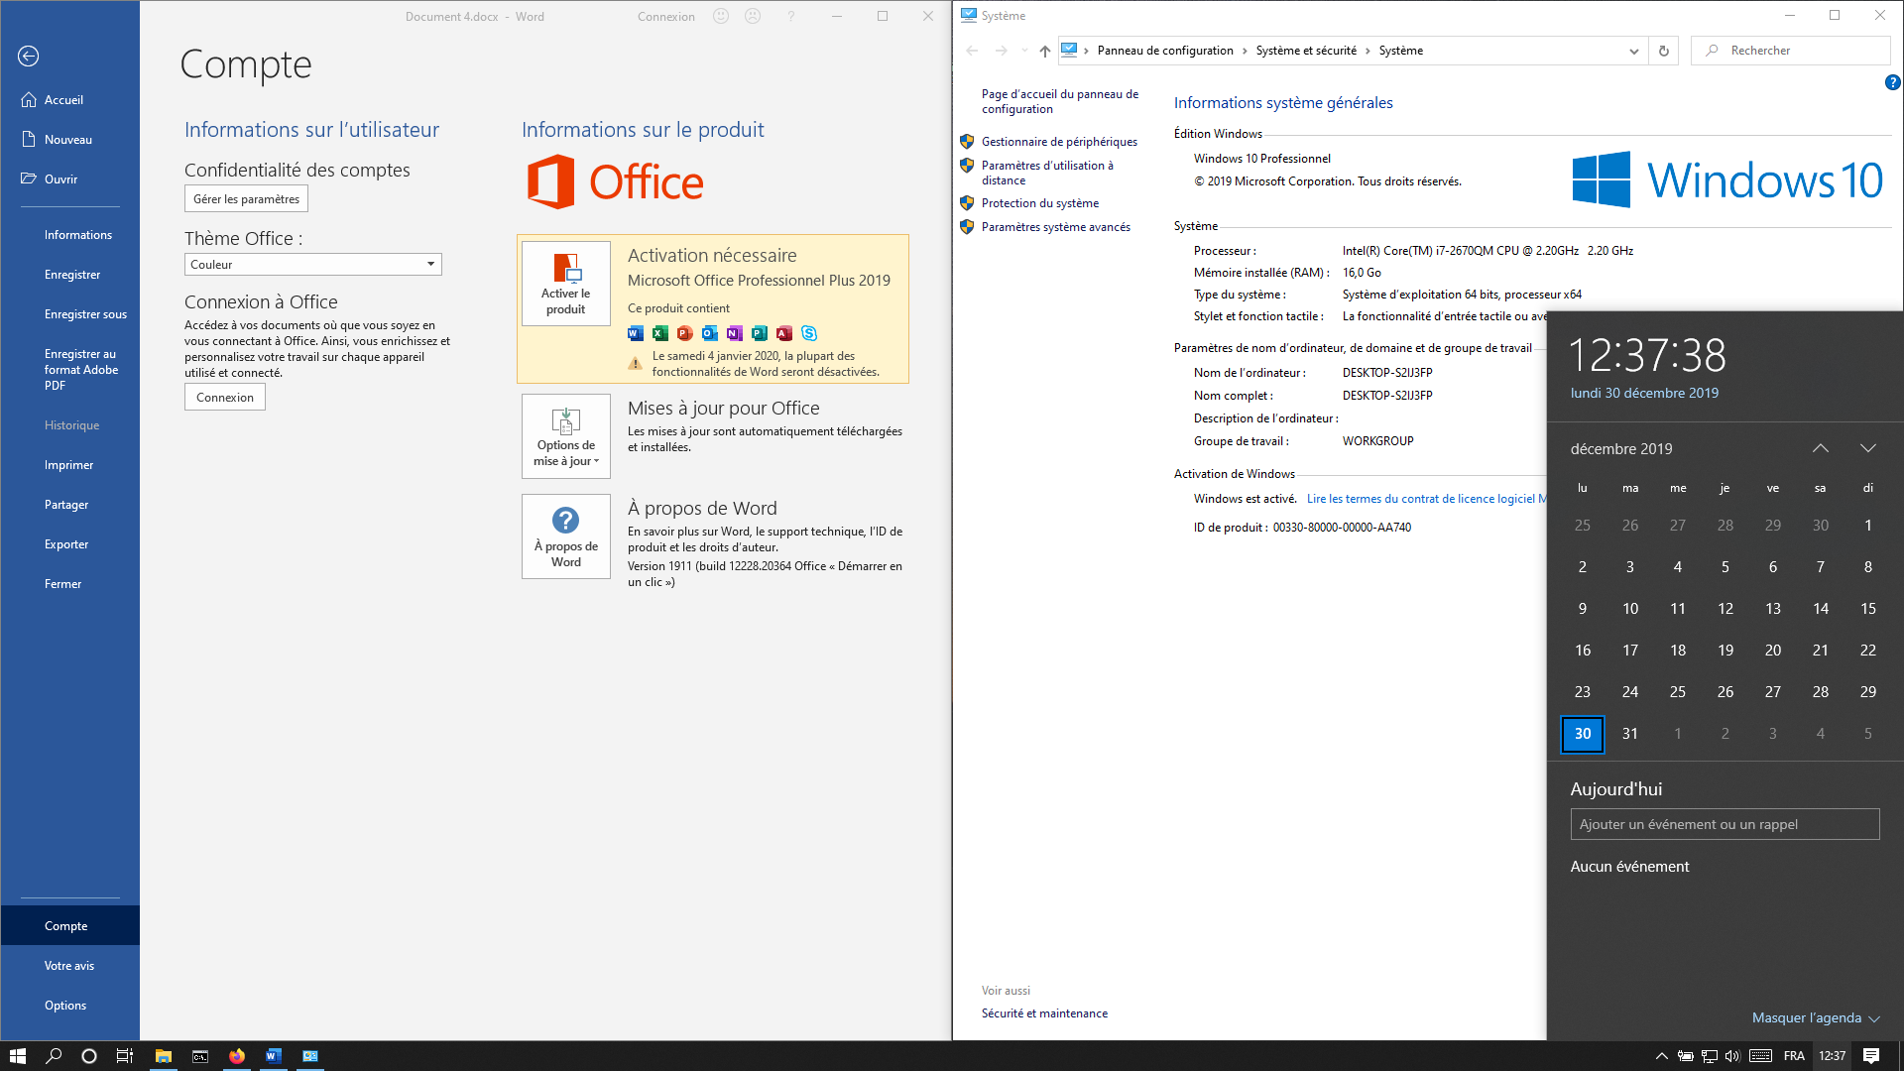Click the FRA language indicator
The width and height of the screenshot is (1904, 1071).
1794,1056
